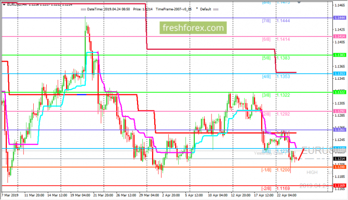Select the red 1.1169 price tag on axis
This screenshot has width=348, height=200.
click(x=340, y=185)
